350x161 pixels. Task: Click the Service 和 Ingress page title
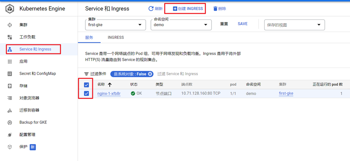pos(107,9)
